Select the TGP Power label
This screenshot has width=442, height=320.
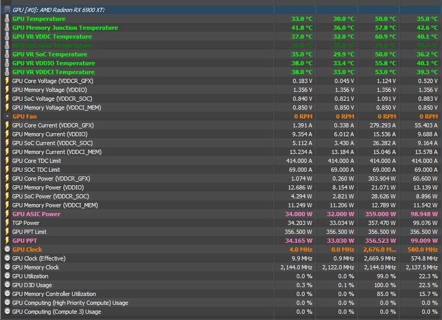coord(26,223)
